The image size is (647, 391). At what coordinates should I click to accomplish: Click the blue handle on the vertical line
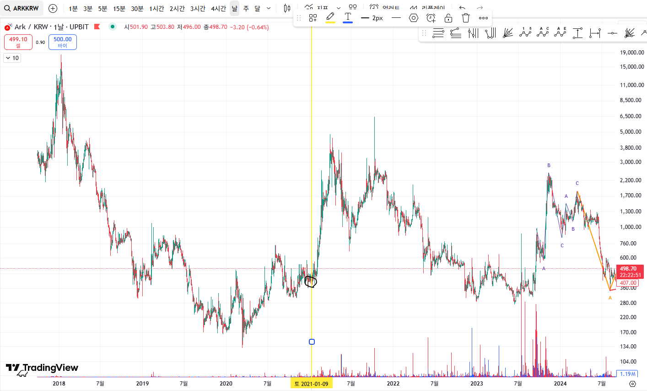point(312,342)
